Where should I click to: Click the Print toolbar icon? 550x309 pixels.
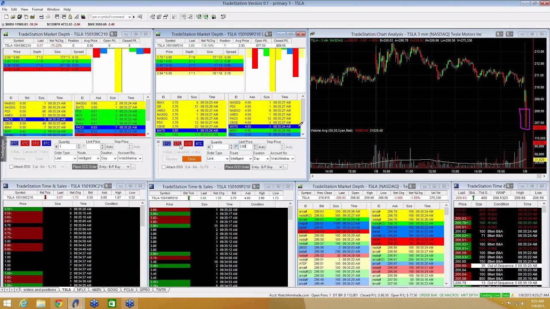pos(42,17)
